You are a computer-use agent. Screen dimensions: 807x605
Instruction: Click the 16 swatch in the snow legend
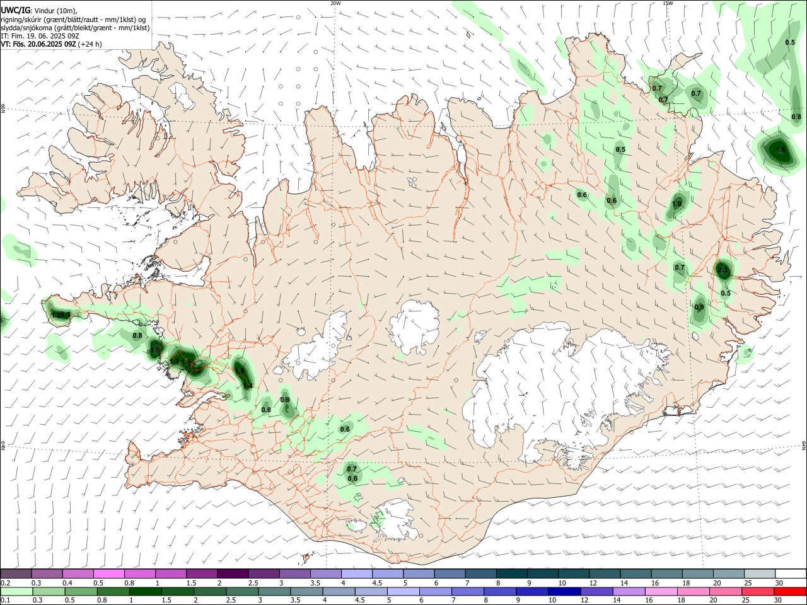(666, 574)
